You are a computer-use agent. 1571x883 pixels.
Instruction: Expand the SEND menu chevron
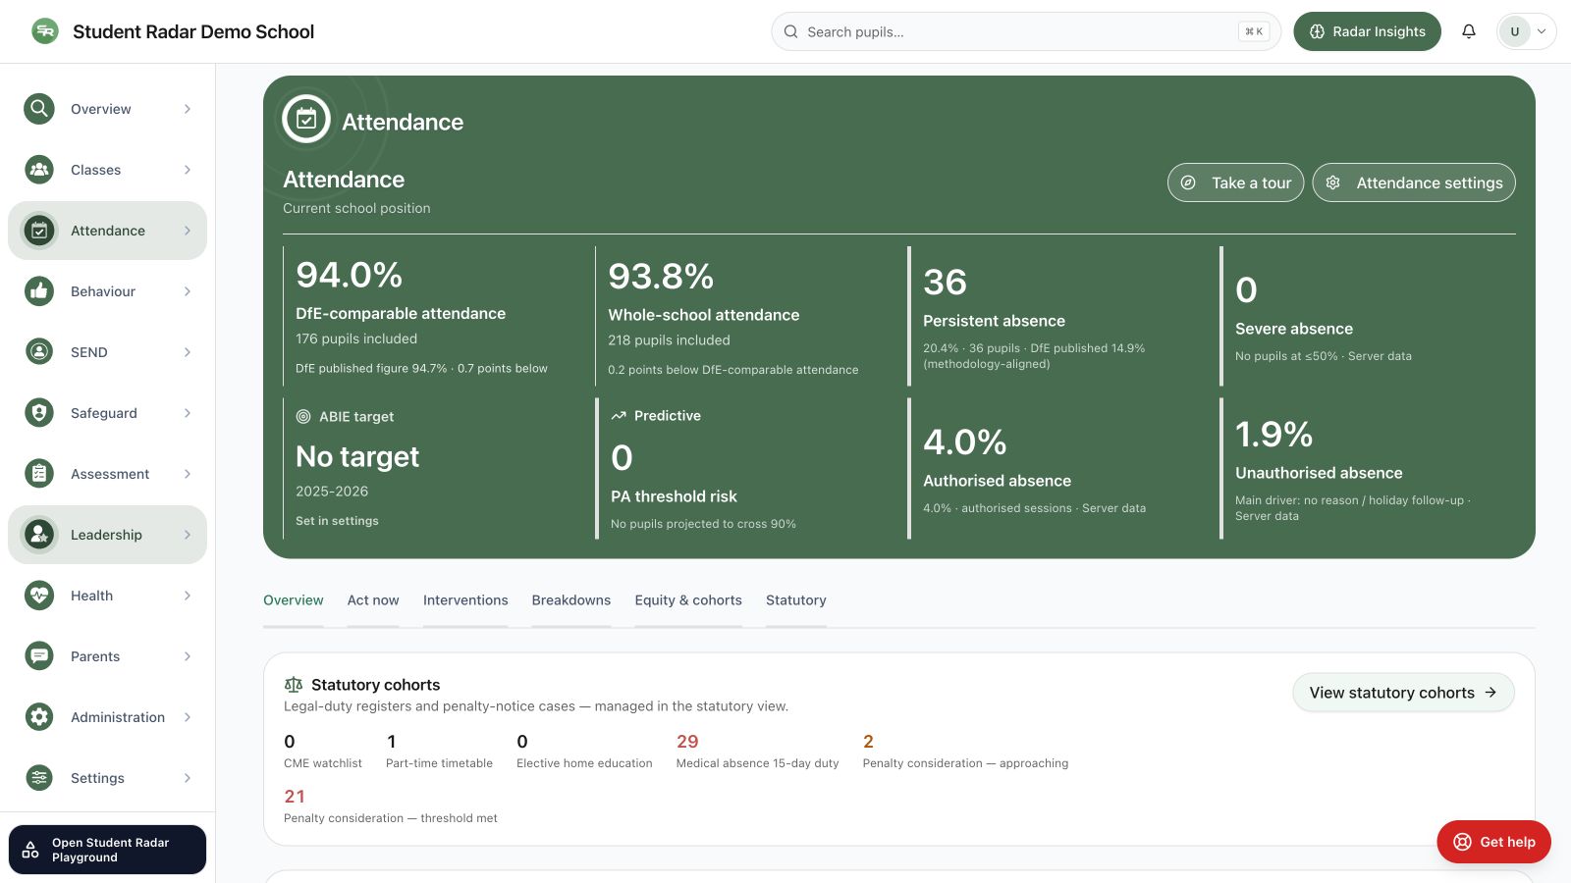click(188, 352)
